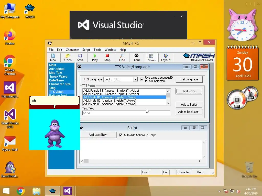Viewport: 262px width, 196px height.
Task: Open the Edit menu
Action: click(59, 50)
